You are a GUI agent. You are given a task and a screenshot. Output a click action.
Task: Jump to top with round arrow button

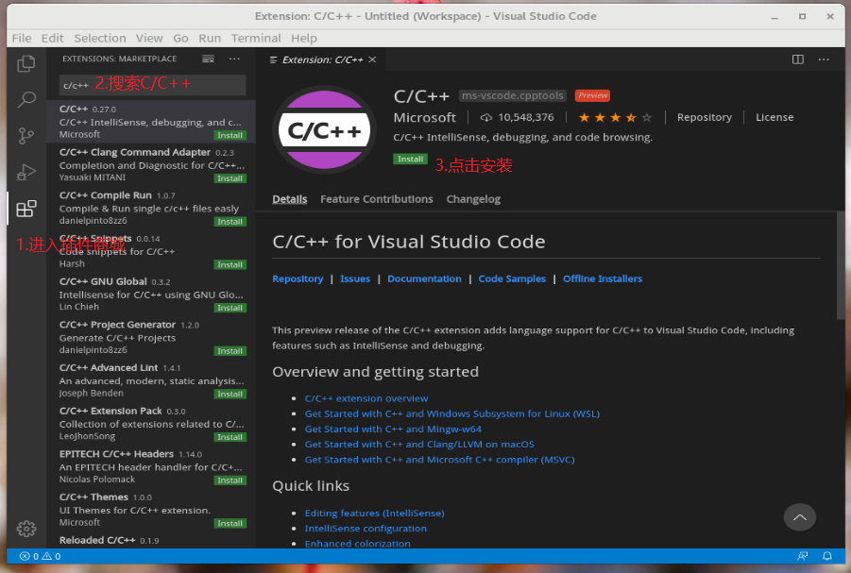tap(799, 517)
